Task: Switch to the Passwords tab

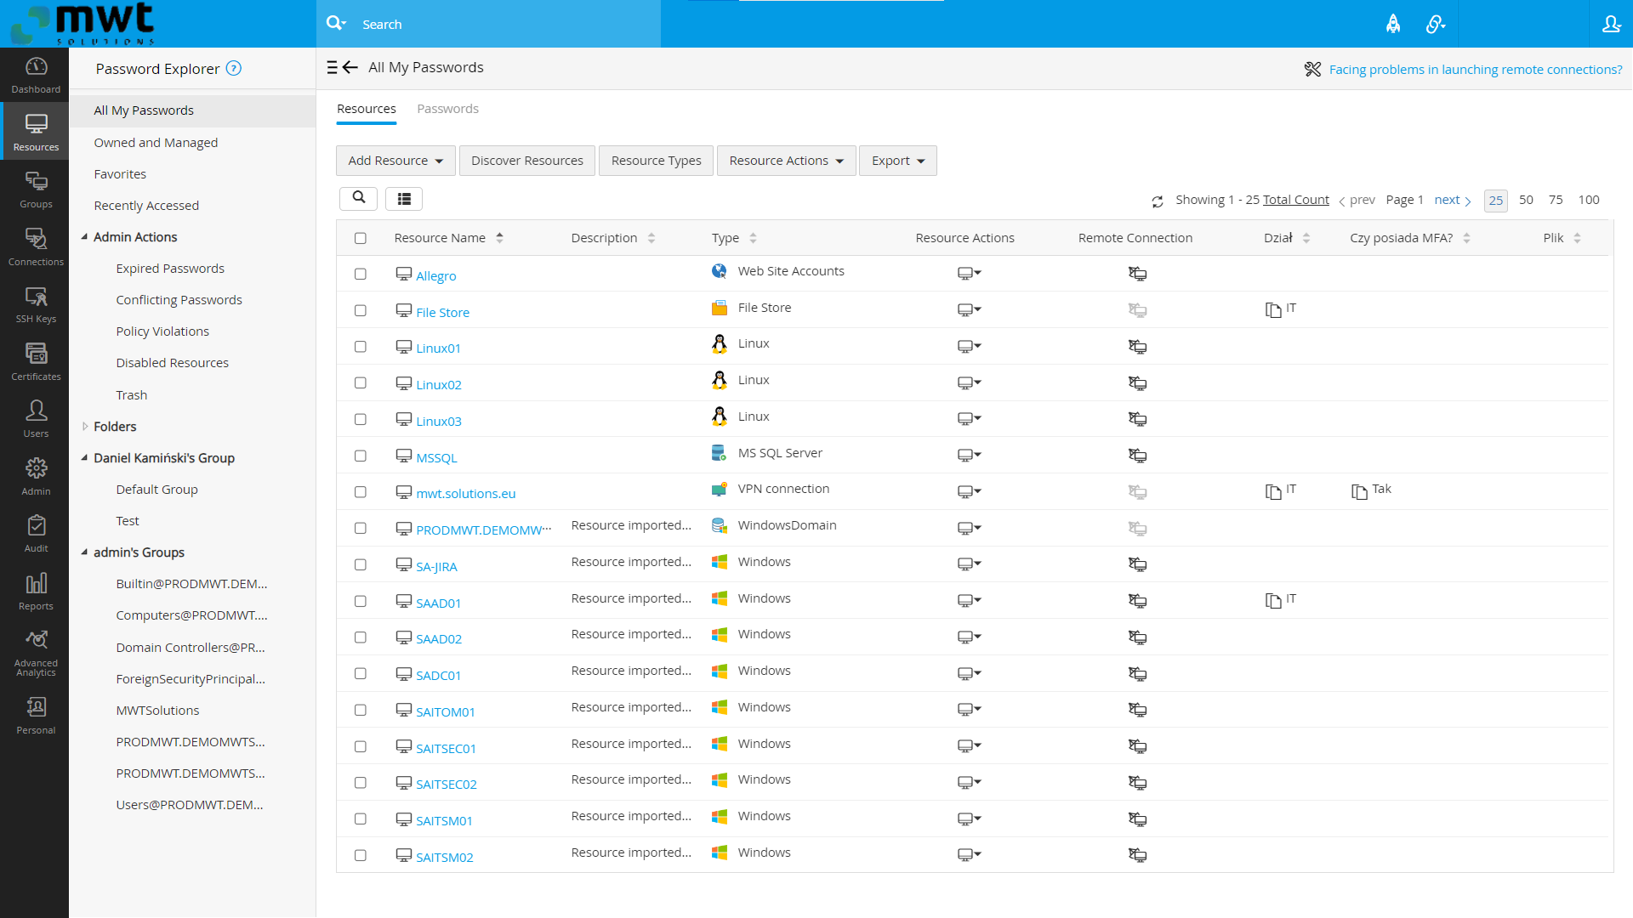Action: coord(447,108)
